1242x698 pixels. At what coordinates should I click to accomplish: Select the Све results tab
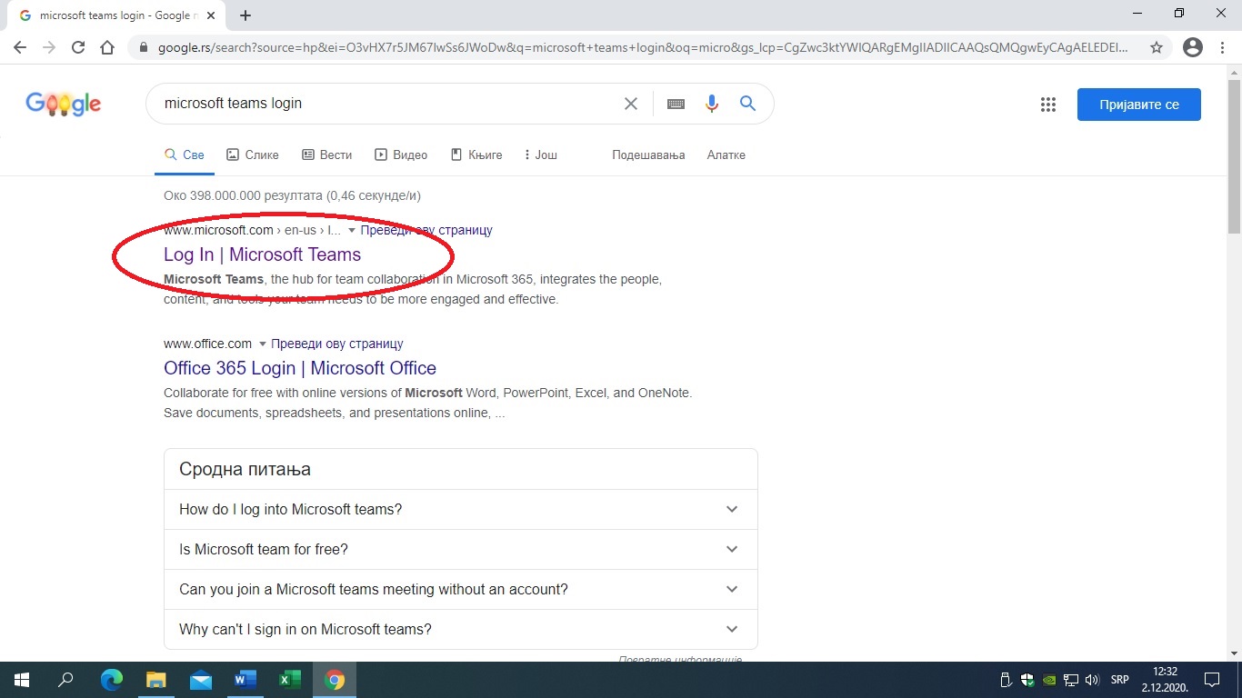tap(185, 155)
